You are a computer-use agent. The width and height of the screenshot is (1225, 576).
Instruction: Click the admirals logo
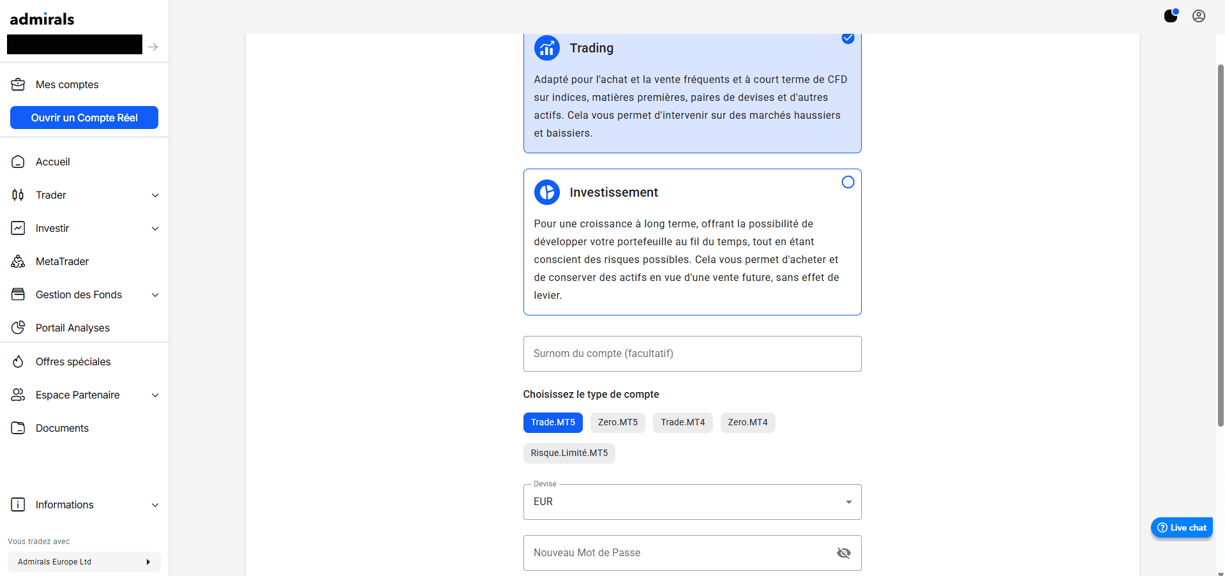click(42, 19)
